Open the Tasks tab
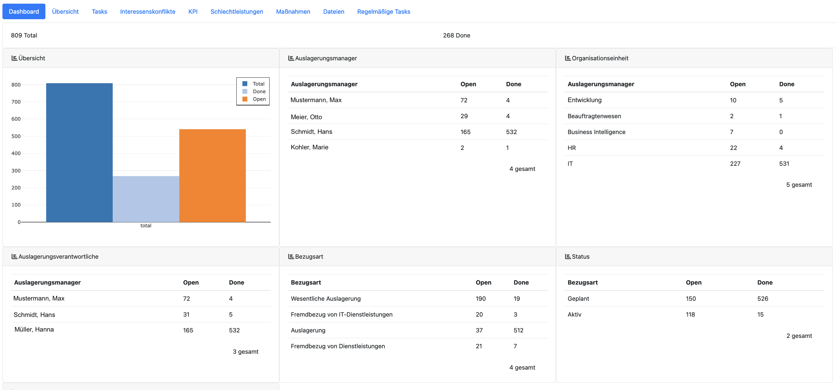 [99, 11]
